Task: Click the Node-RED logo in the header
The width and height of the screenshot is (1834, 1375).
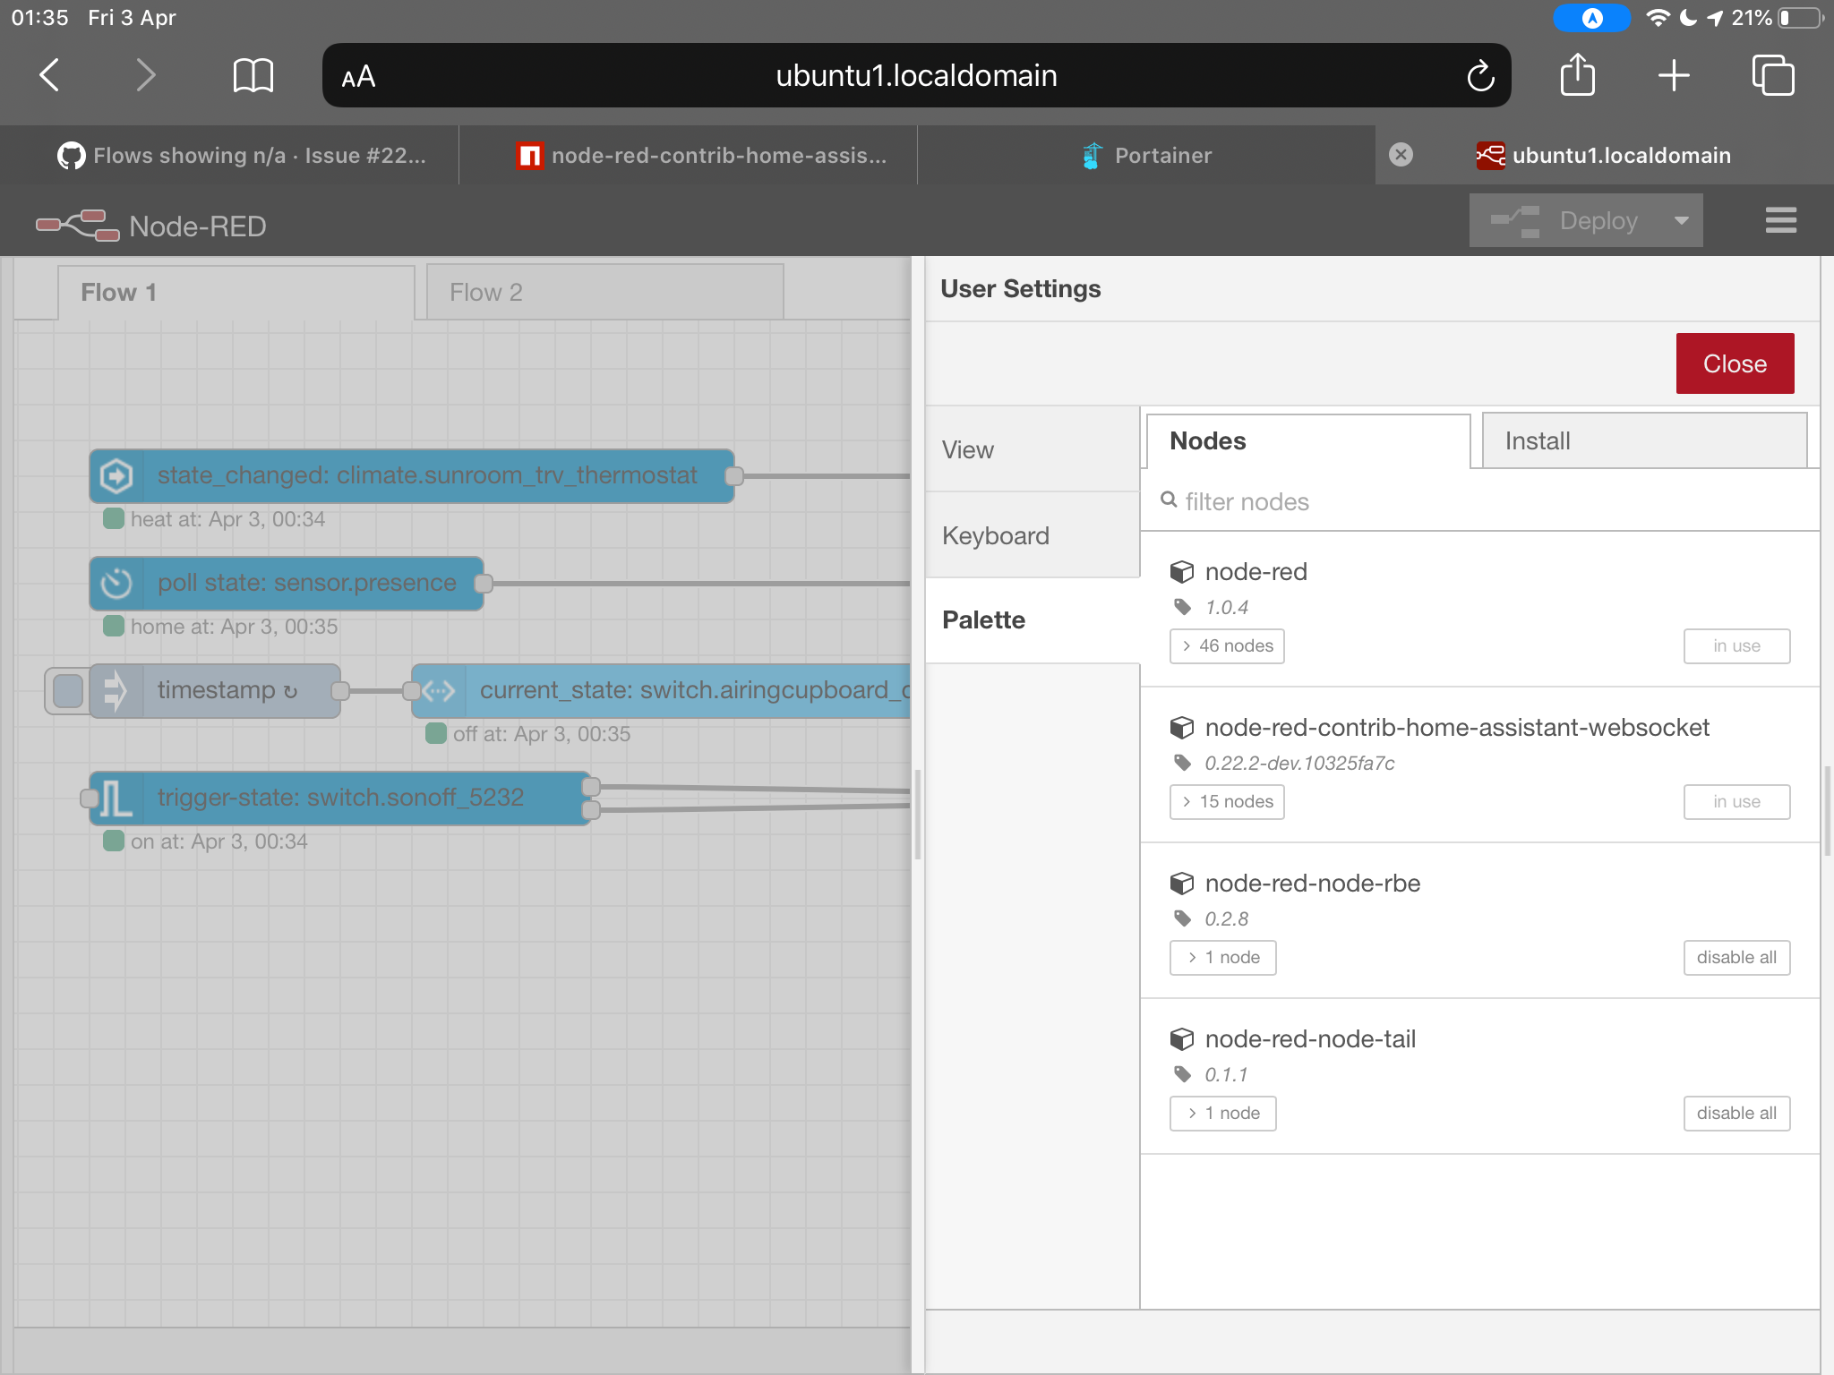Action: point(76,226)
